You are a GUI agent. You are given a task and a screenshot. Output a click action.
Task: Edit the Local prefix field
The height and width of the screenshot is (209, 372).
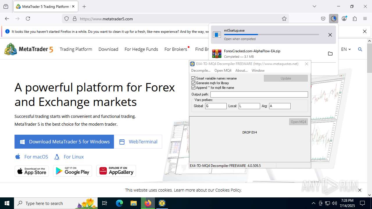click(x=249, y=106)
